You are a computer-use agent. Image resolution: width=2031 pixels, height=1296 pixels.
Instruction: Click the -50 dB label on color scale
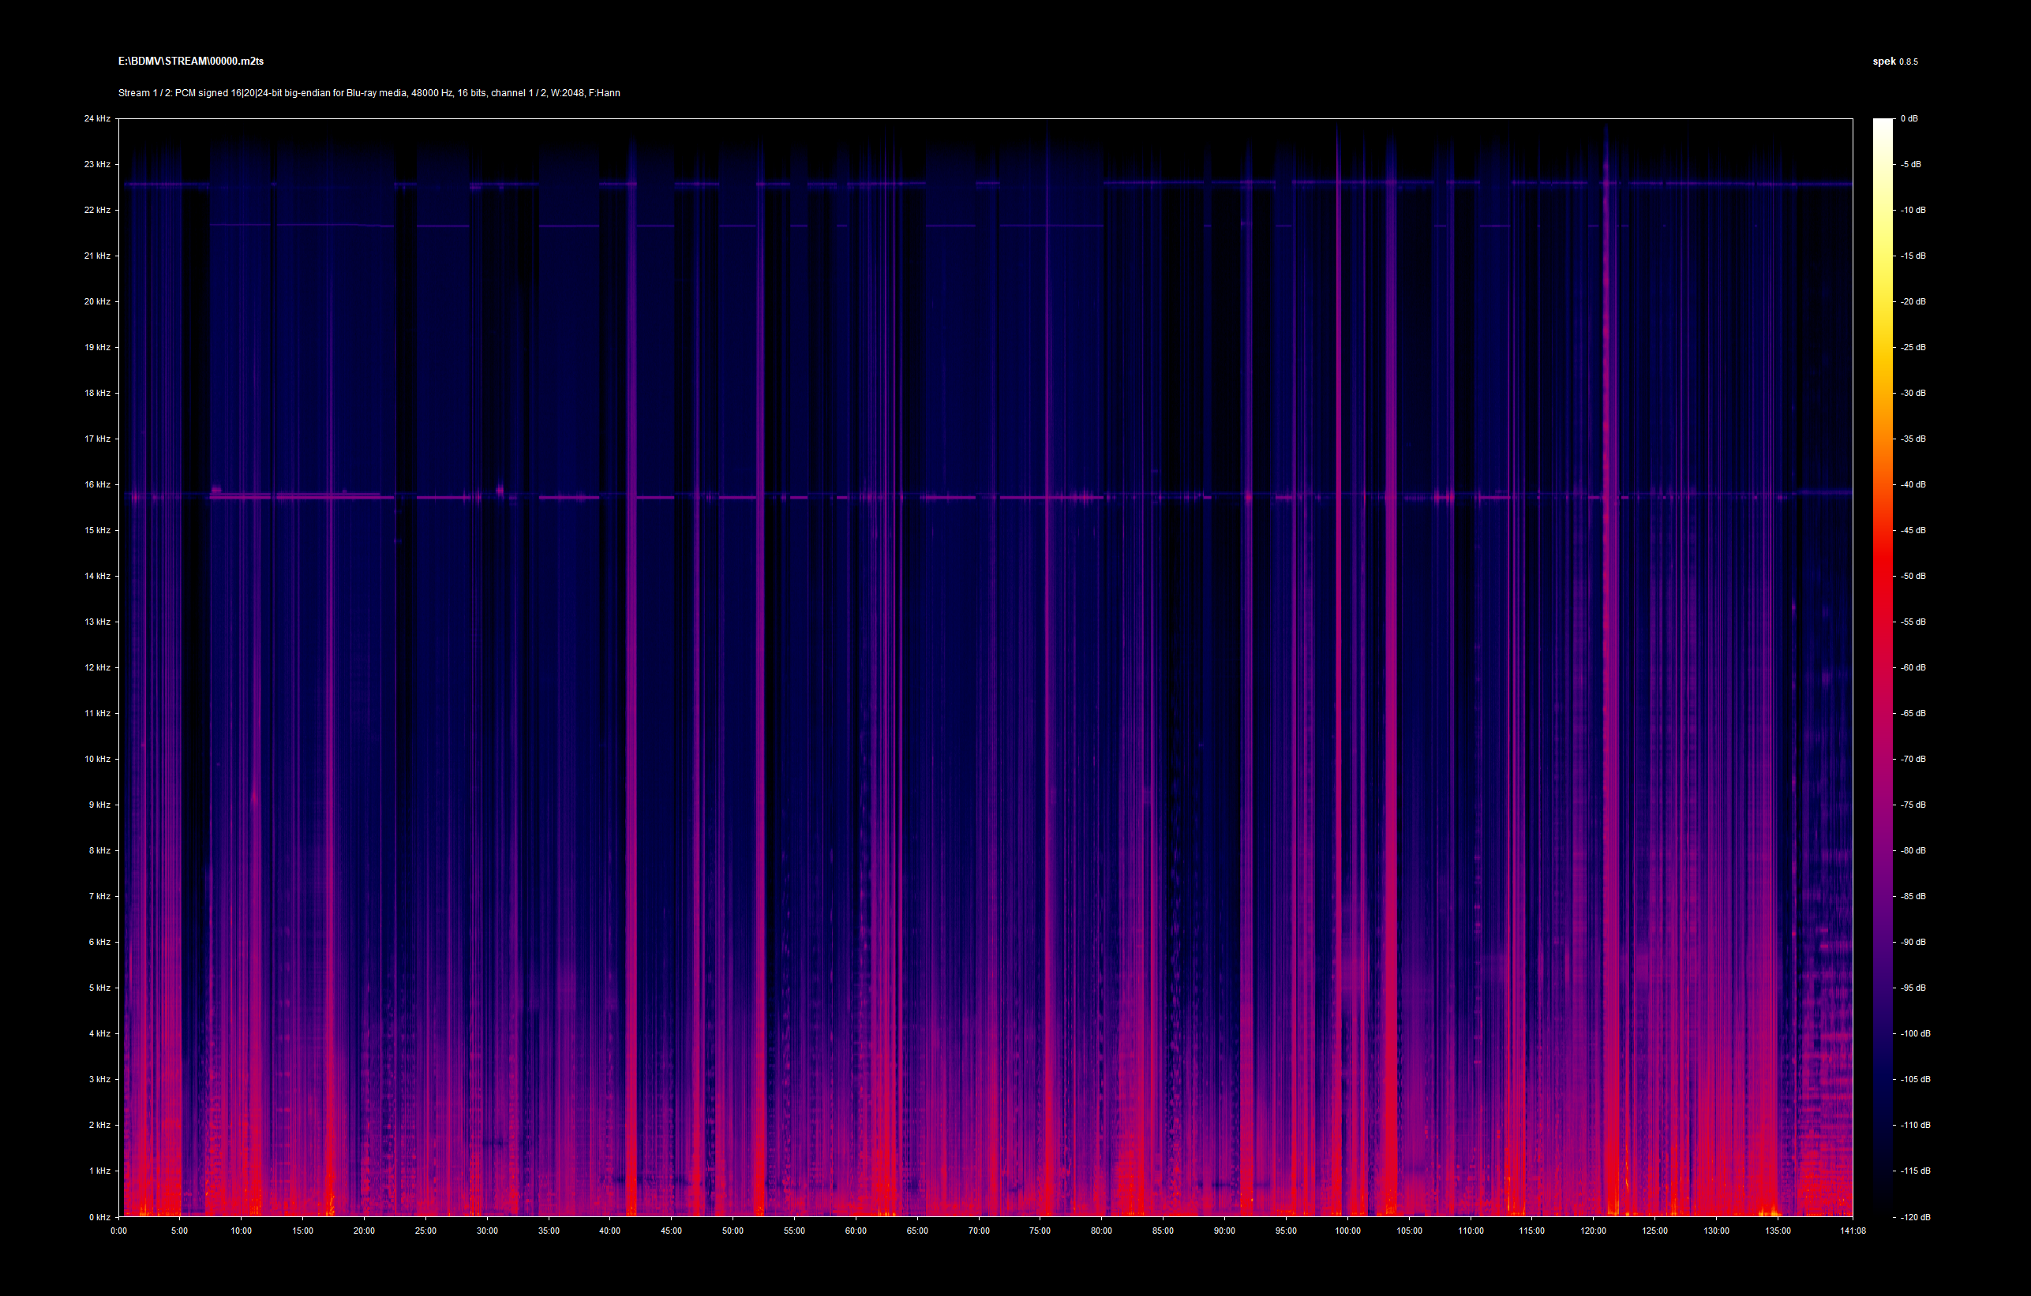[1912, 577]
